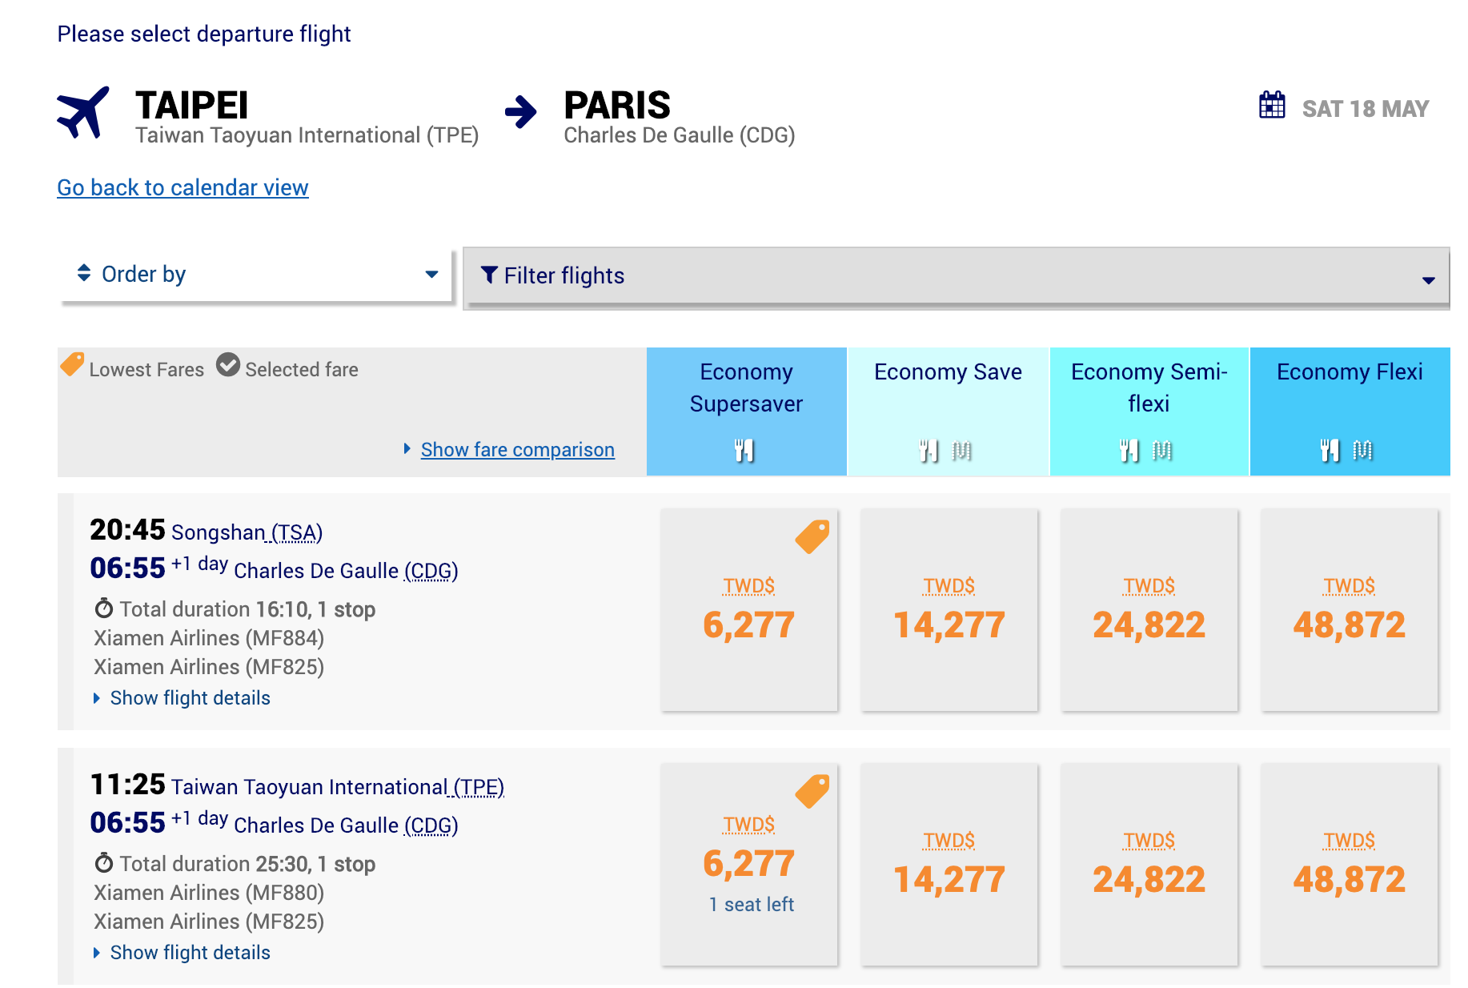Click the Selected fare checkmark icon in legend
This screenshot has width=1468, height=988.
228,364
